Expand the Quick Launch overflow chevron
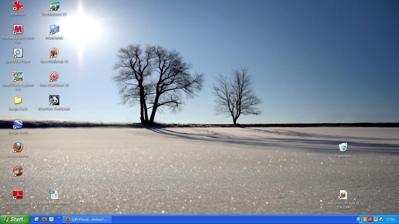The image size is (399, 224). (59, 218)
